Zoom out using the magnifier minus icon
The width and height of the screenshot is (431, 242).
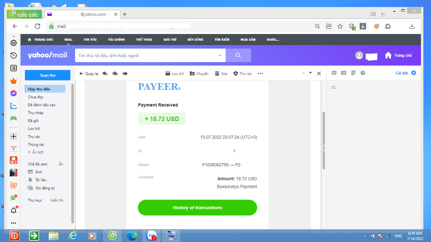[x=318, y=26]
